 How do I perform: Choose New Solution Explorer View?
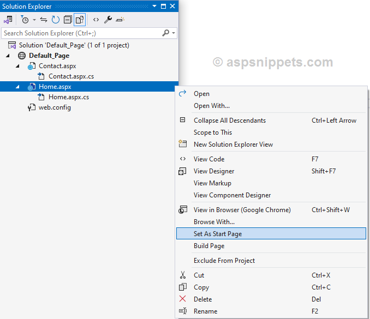[x=271, y=145]
